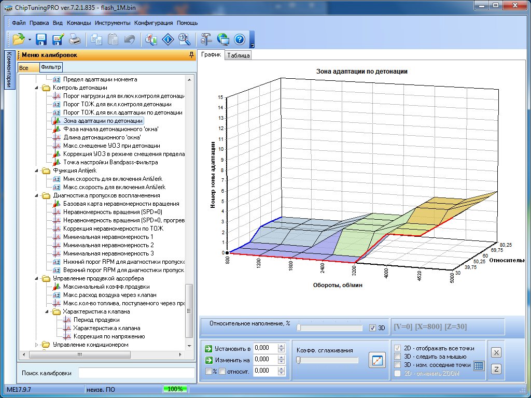531x398 pixels.
Task: Expand the Управление кондиционером folder
Action: pos(36,345)
